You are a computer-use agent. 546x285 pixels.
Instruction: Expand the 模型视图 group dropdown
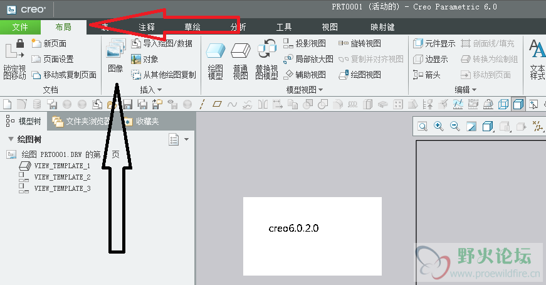tap(304, 90)
